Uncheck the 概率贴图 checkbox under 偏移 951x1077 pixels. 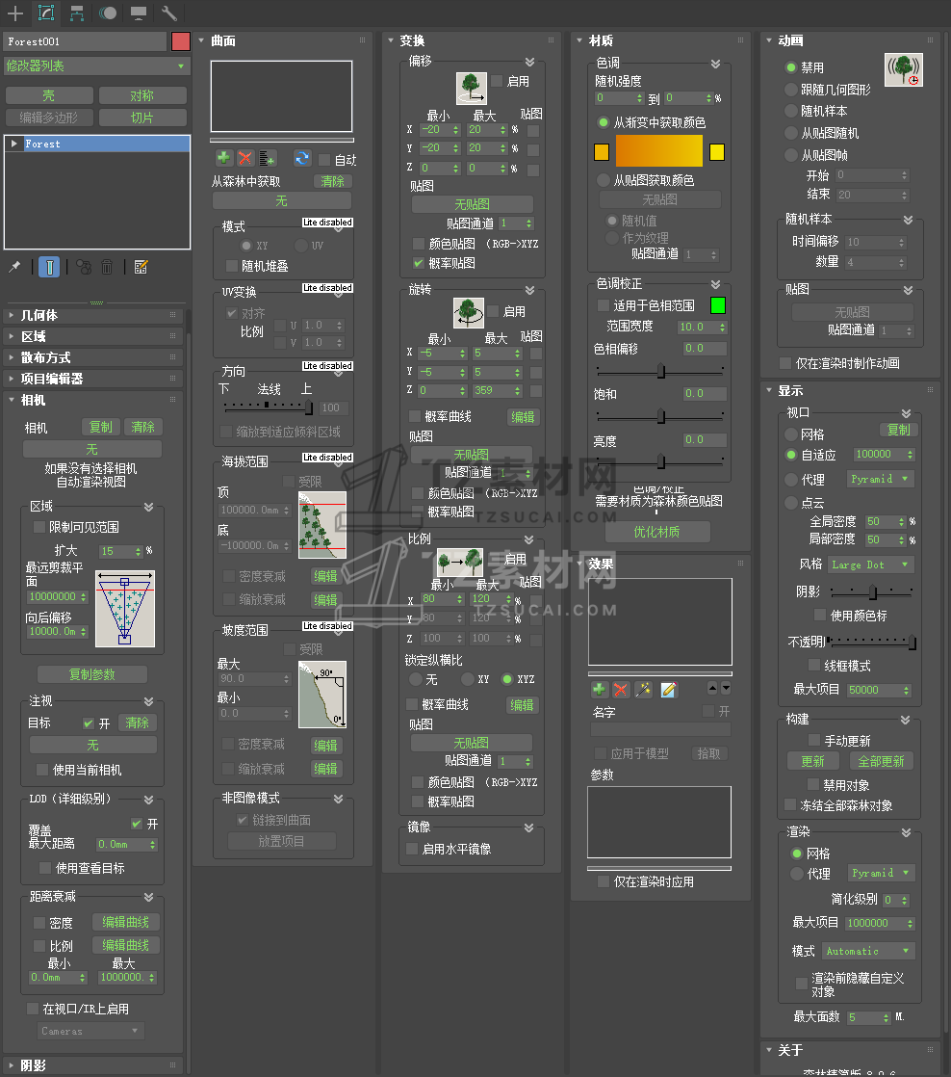418,263
